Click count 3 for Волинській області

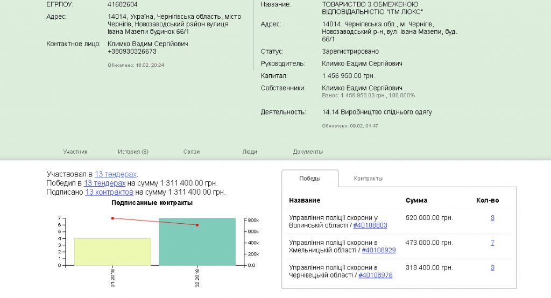pos(492,218)
